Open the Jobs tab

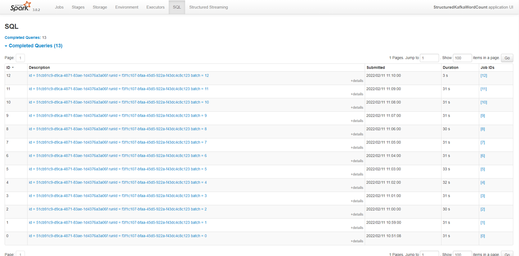[59, 7]
